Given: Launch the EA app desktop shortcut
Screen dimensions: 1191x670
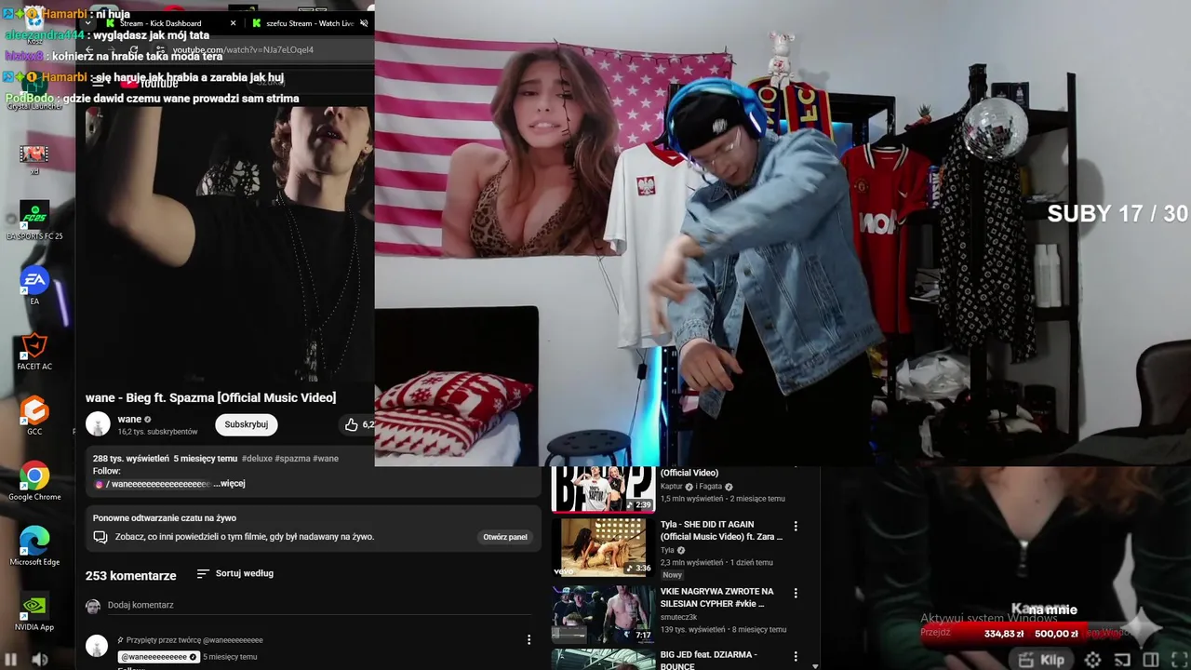Looking at the screenshot, I should (34, 286).
